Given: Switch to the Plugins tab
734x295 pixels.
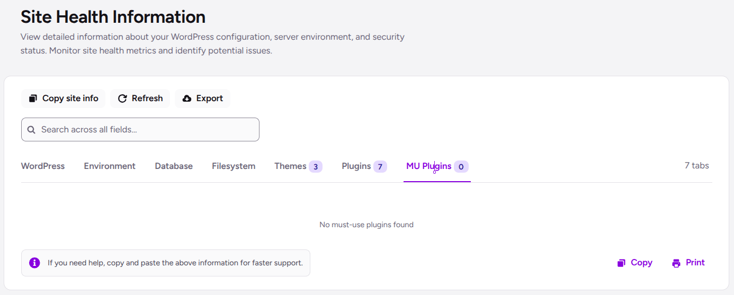Looking at the screenshot, I should click(364, 166).
